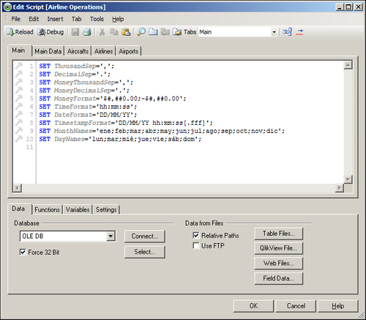Viewport: 366px width, 320px height.
Task: Uncheck the Relative Paths option
Action: (196, 235)
